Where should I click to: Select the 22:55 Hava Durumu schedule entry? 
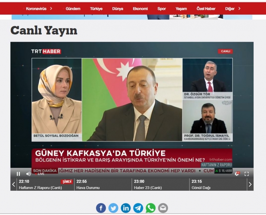[103, 184]
